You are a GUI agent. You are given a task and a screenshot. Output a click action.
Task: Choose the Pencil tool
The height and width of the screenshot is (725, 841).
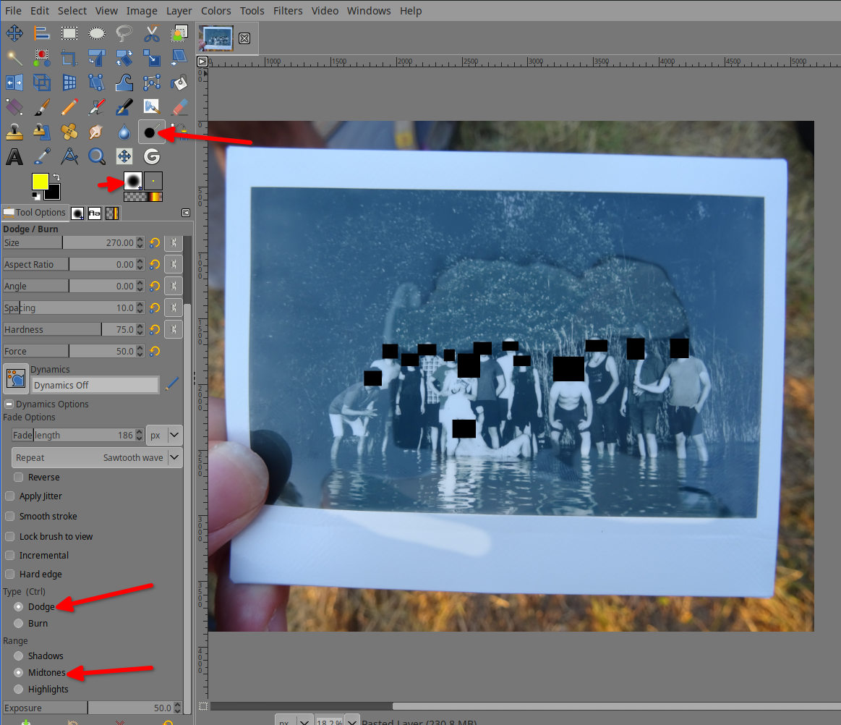(69, 107)
